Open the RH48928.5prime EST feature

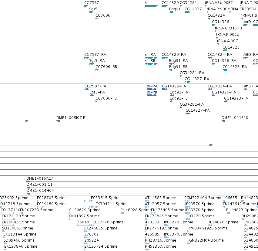click(x=122, y=213)
